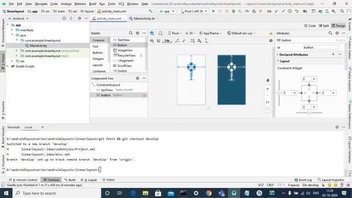Set default margins 0dp button
This screenshot has width=352, height=198.
click(167, 41)
